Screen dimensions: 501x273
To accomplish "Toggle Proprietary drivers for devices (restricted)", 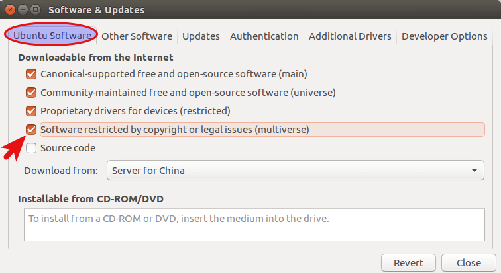I will click(x=31, y=111).
